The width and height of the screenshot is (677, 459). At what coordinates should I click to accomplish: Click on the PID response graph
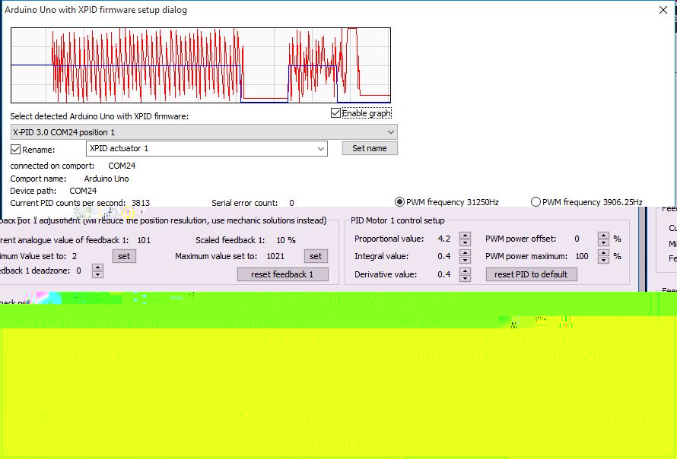(x=201, y=65)
